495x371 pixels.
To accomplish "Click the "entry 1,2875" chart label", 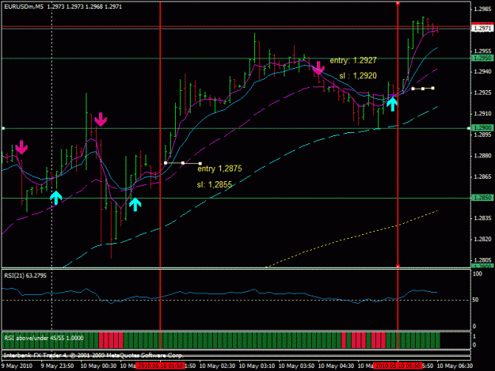I will click(x=219, y=168).
